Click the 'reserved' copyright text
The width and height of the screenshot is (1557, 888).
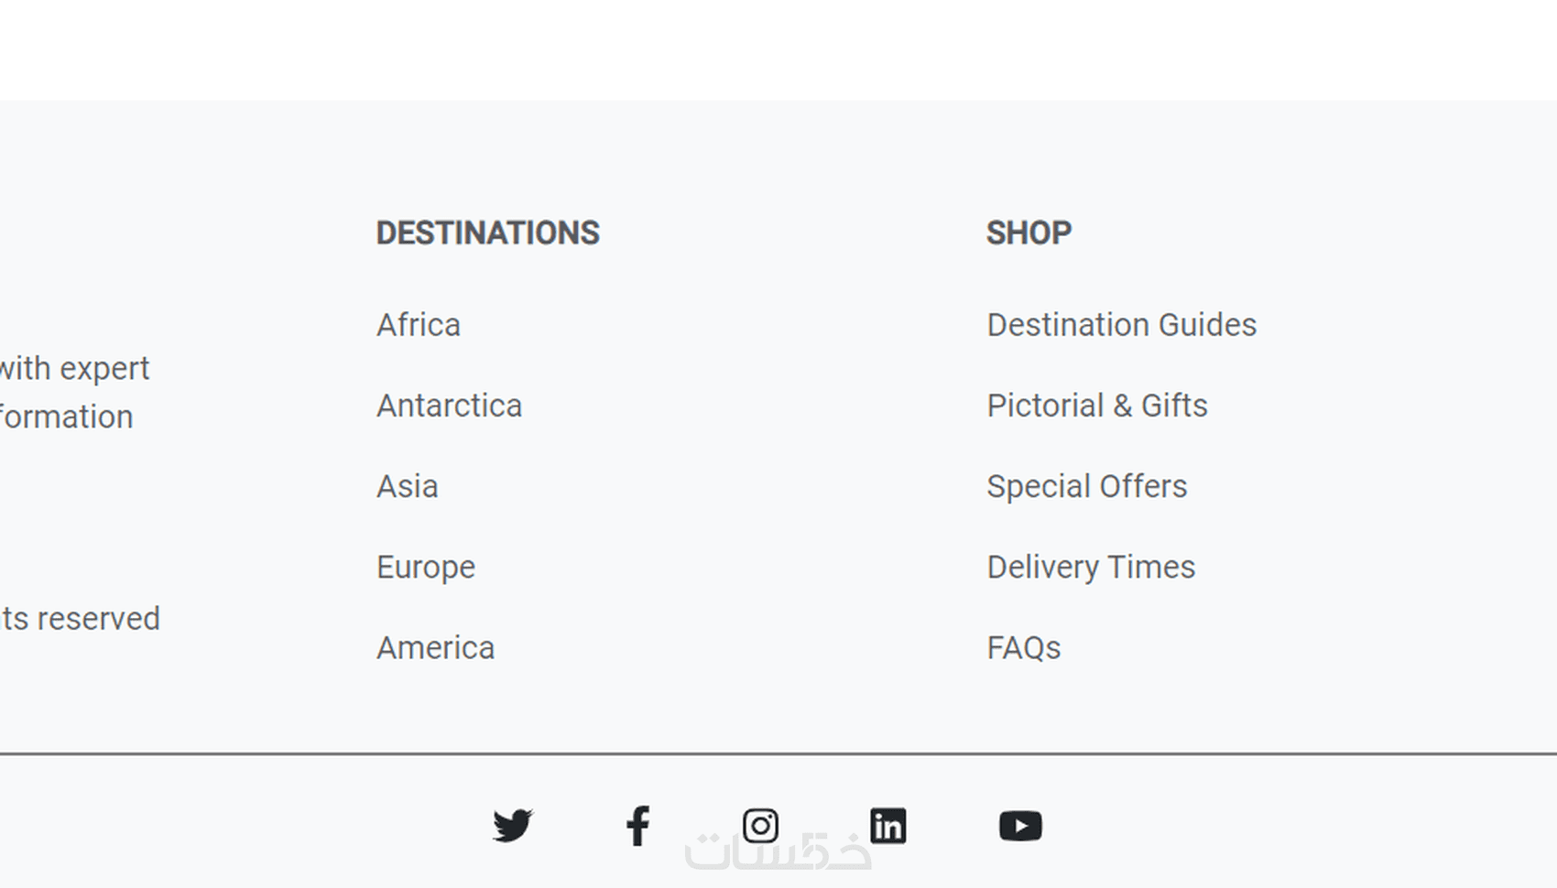click(82, 619)
